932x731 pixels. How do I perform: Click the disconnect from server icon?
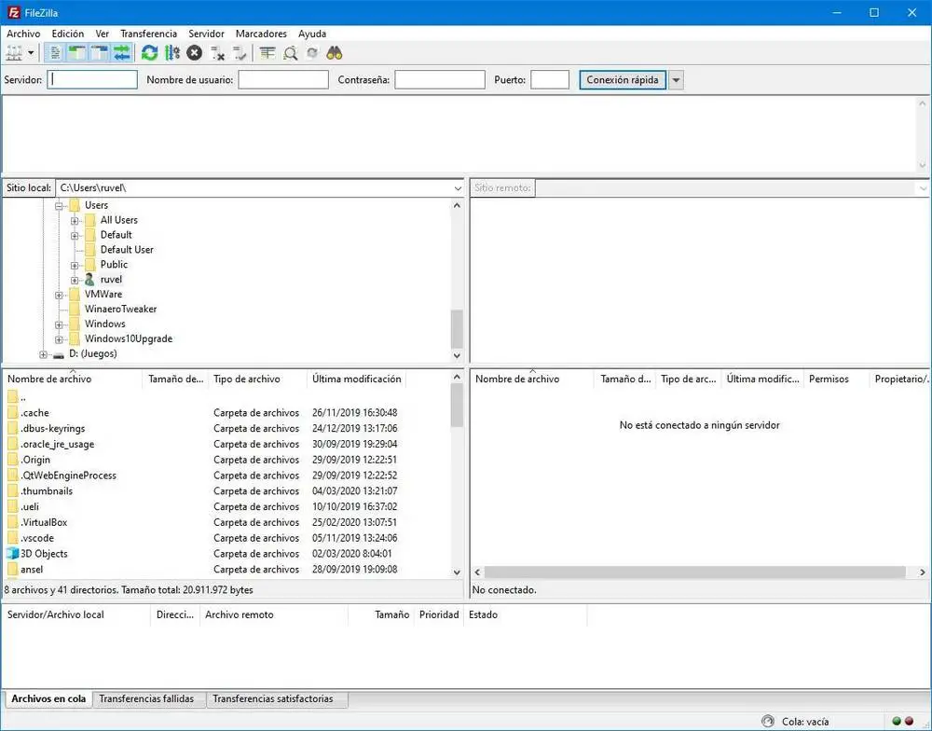tap(217, 53)
